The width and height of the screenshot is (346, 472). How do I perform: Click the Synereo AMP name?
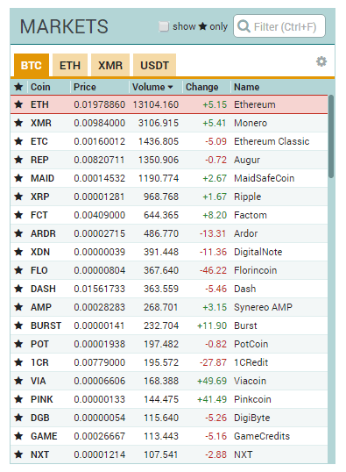[x=263, y=307]
